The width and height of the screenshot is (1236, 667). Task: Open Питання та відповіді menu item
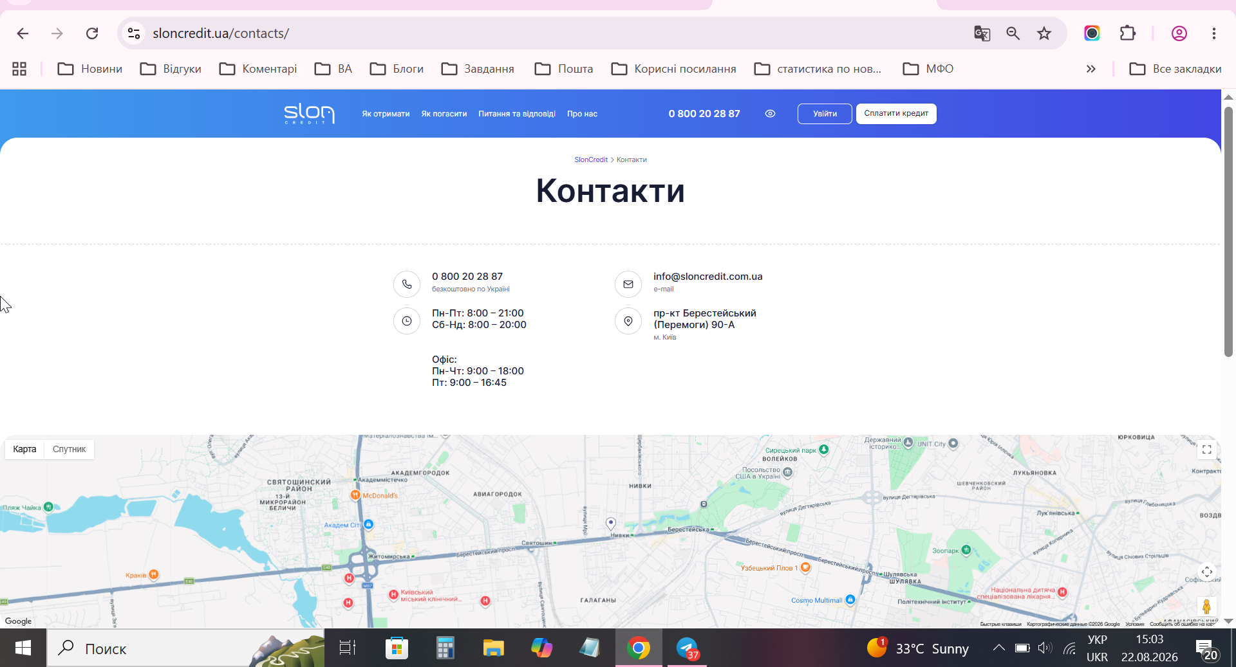(x=517, y=114)
